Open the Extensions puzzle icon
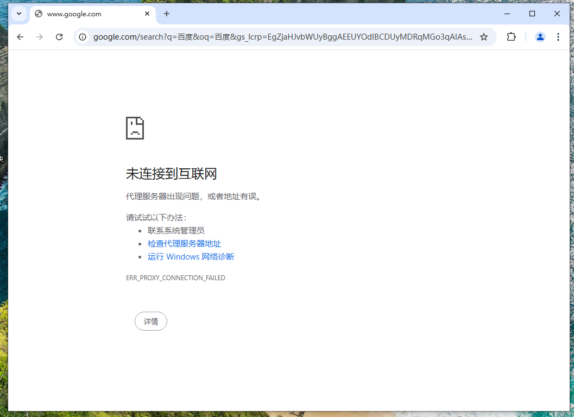The width and height of the screenshot is (574, 417). pos(511,37)
